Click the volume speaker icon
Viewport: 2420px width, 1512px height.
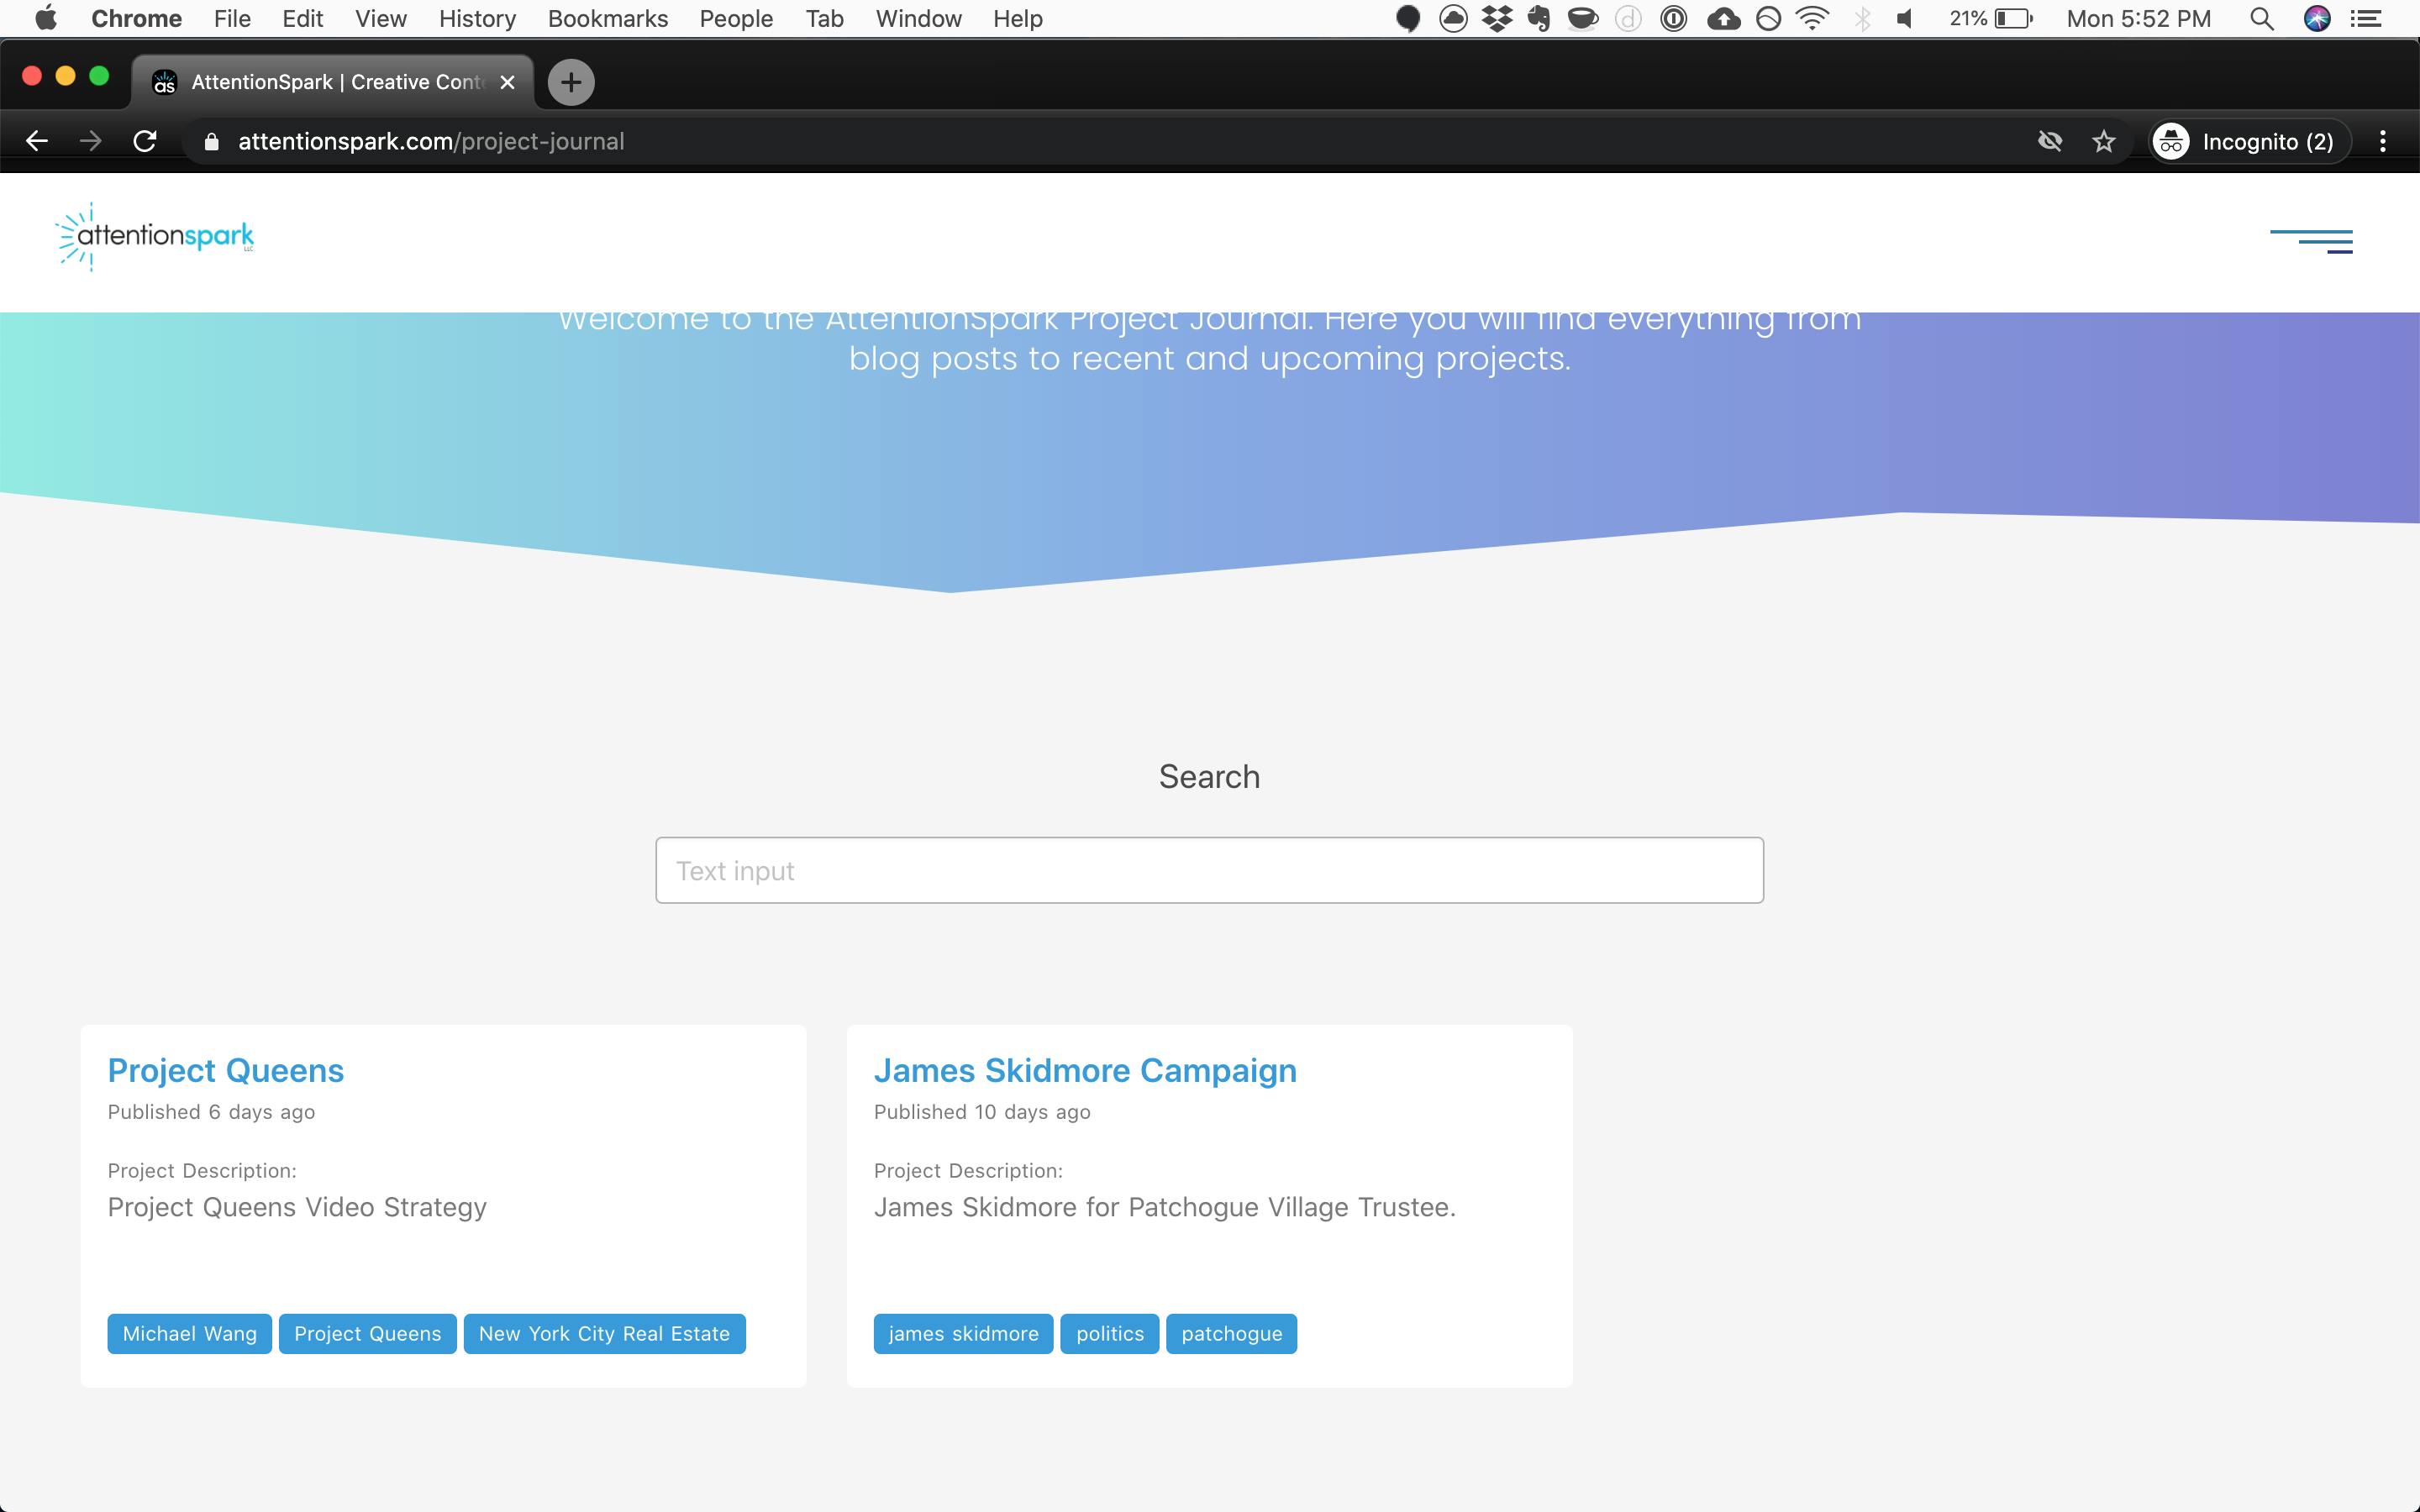point(1905,18)
